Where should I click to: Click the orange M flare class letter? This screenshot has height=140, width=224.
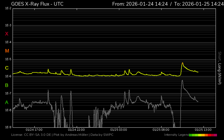(x=7, y=51)
